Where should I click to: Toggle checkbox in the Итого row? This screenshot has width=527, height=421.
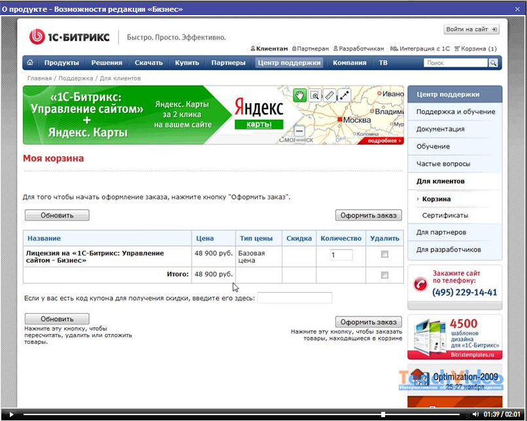point(384,275)
